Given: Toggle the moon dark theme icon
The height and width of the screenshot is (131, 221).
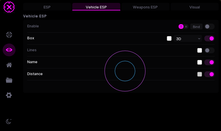Looking at the screenshot, I should click(9, 121).
